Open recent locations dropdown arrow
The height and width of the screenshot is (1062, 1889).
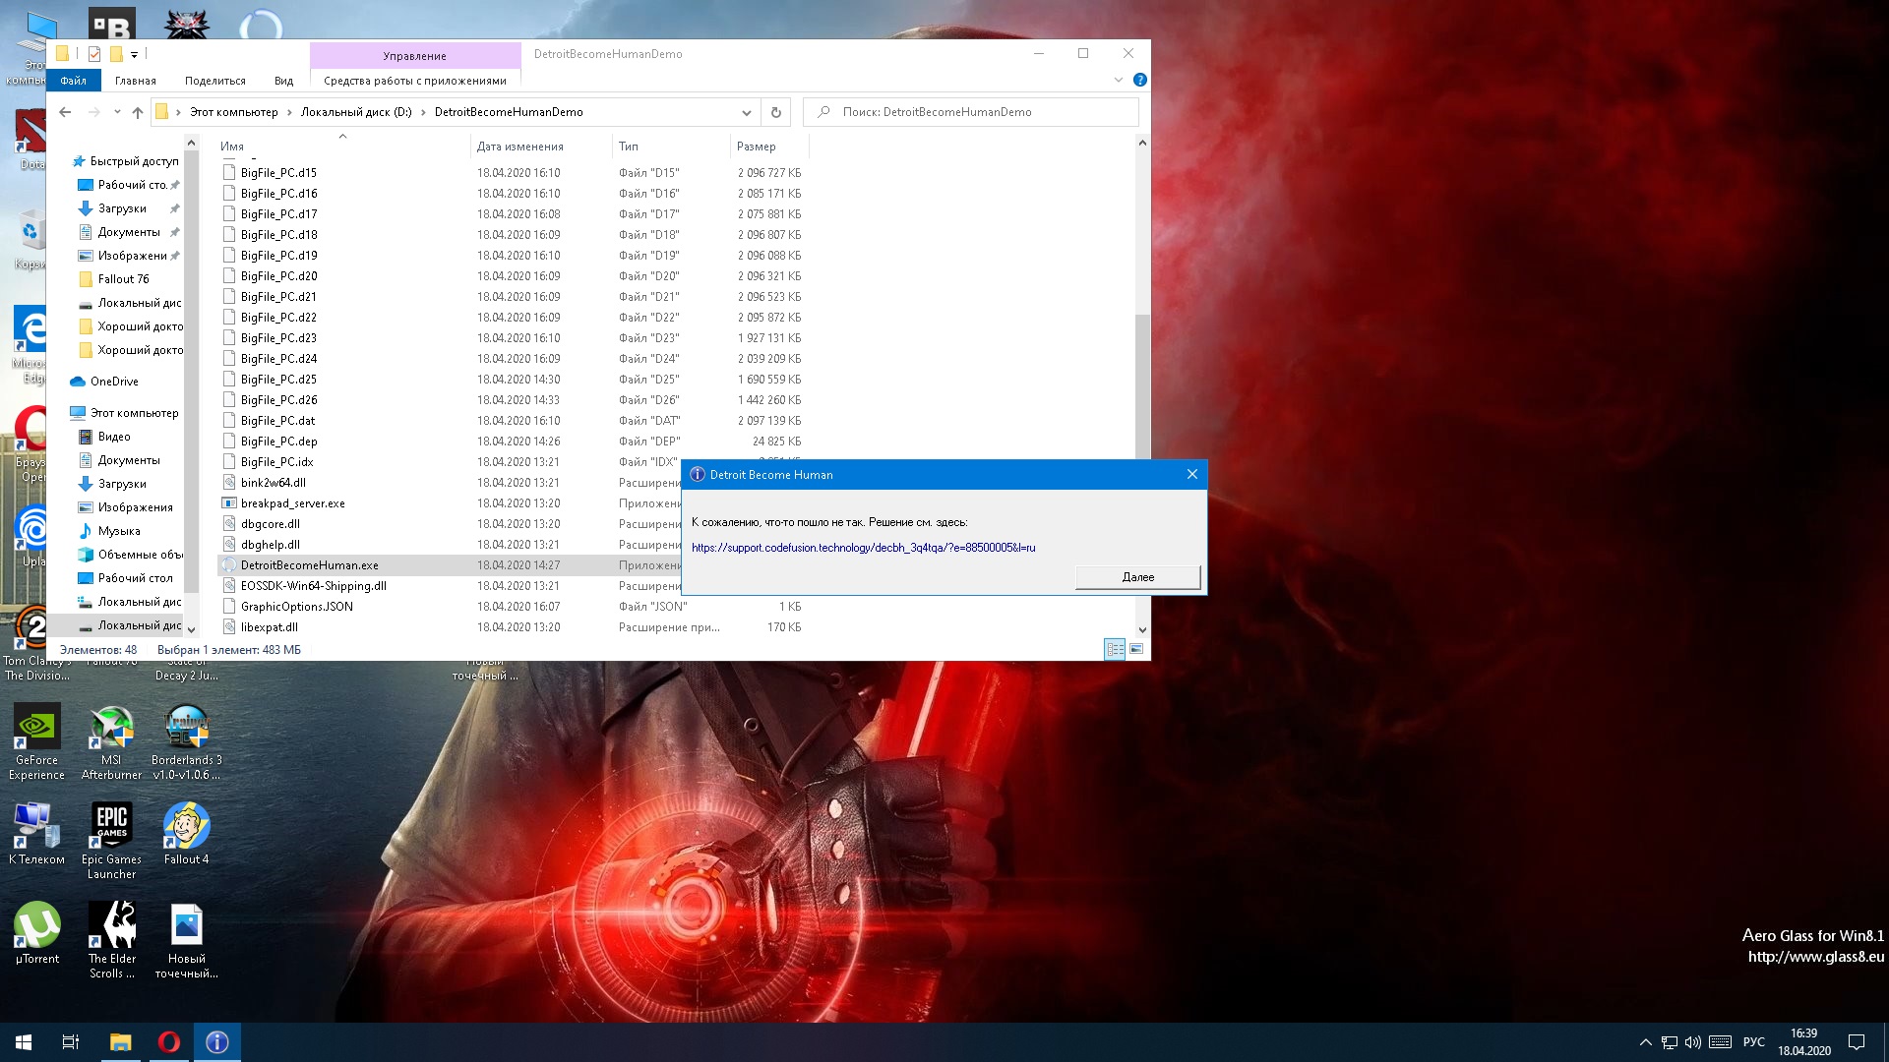coord(117,112)
